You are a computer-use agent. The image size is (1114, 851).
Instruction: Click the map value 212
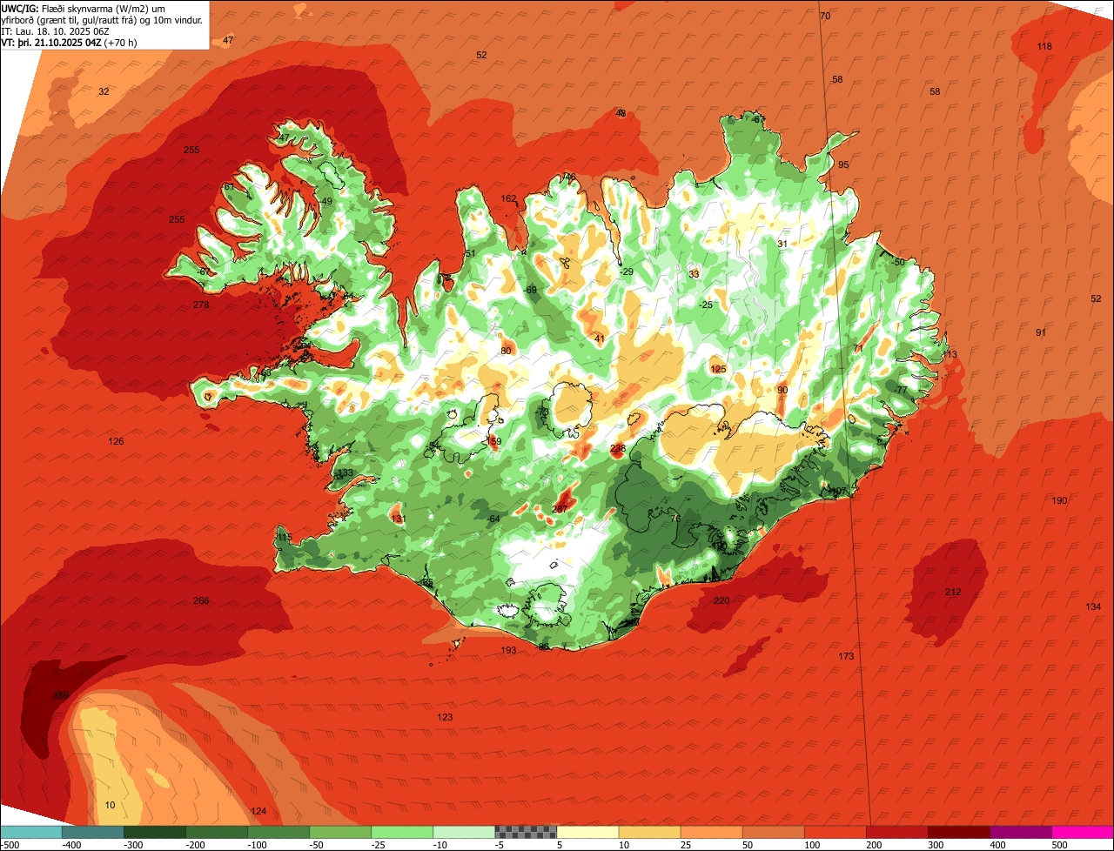pyautogui.click(x=953, y=593)
